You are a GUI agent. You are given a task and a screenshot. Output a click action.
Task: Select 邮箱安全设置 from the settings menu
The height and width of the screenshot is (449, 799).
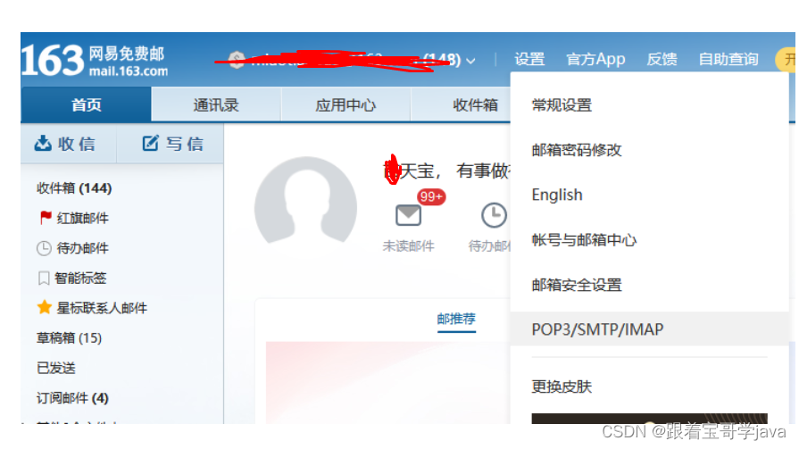point(577,285)
